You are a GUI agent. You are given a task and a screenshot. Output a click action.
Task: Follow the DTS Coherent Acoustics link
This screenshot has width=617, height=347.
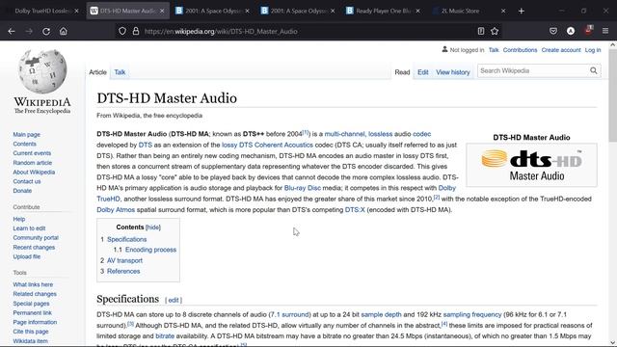coord(276,145)
